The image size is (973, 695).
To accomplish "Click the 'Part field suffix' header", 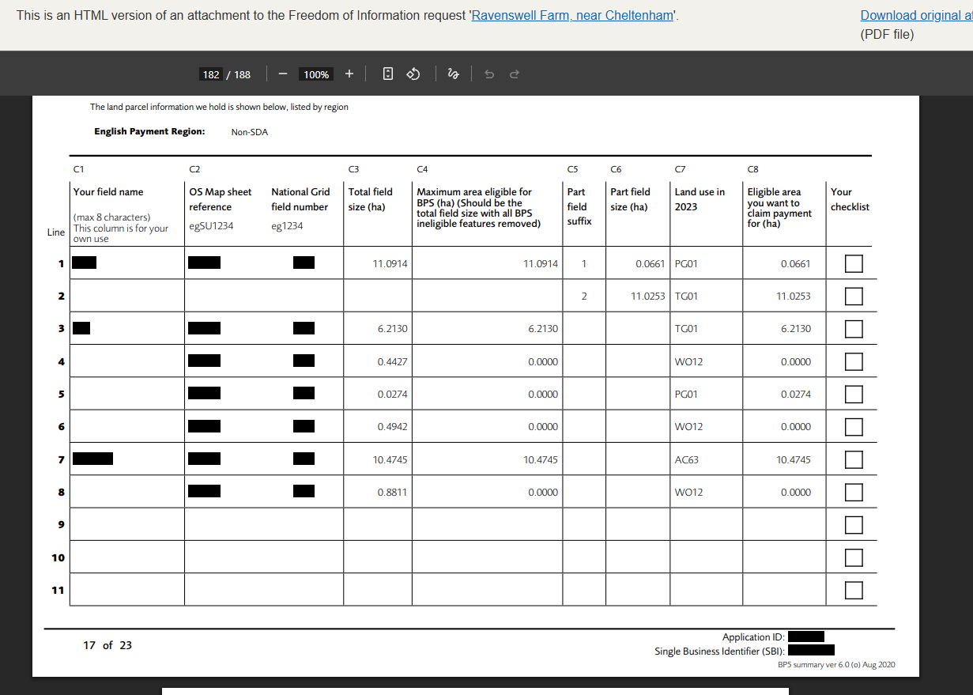I will click(579, 206).
